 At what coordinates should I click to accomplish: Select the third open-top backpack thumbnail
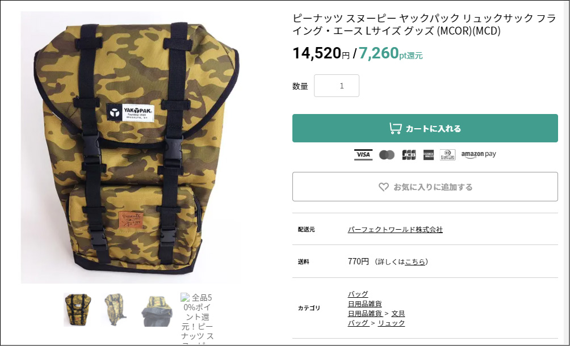(157, 311)
